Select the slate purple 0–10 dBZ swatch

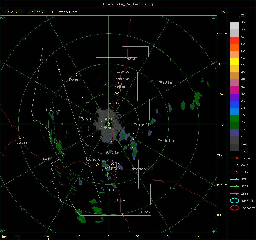(234, 133)
